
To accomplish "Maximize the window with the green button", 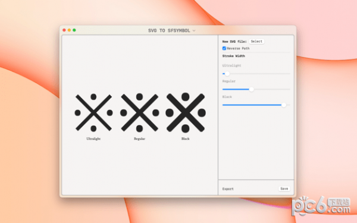I will [x=74, y=30].
